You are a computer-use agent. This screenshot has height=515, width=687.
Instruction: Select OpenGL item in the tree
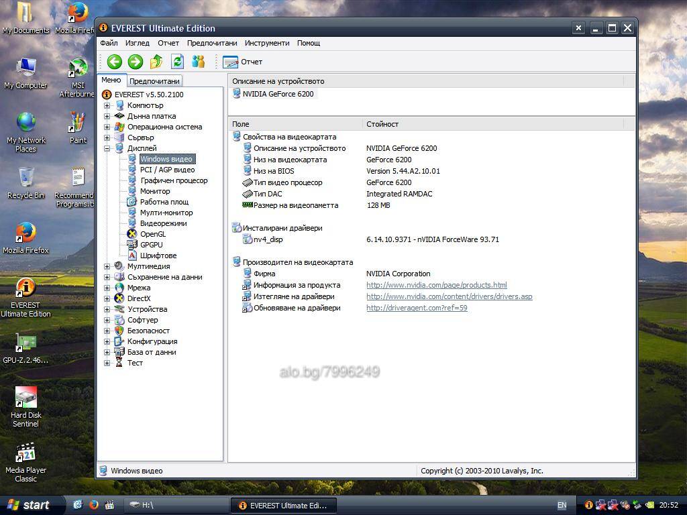click(x=152, y=234)
